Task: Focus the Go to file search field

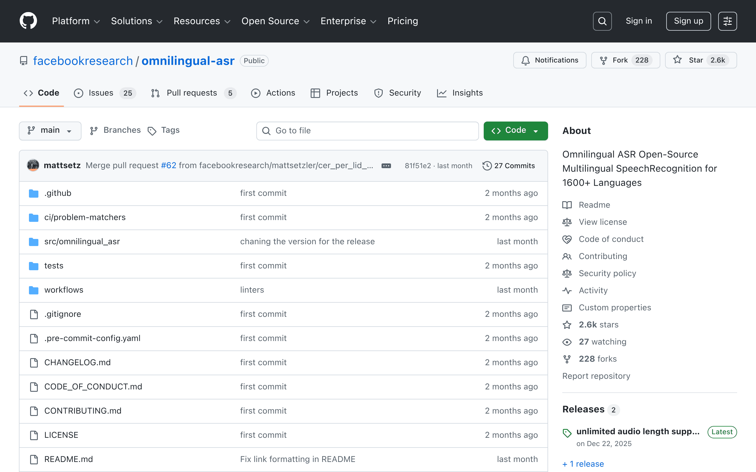Action: pyautogui.click(x=367, y=131)
